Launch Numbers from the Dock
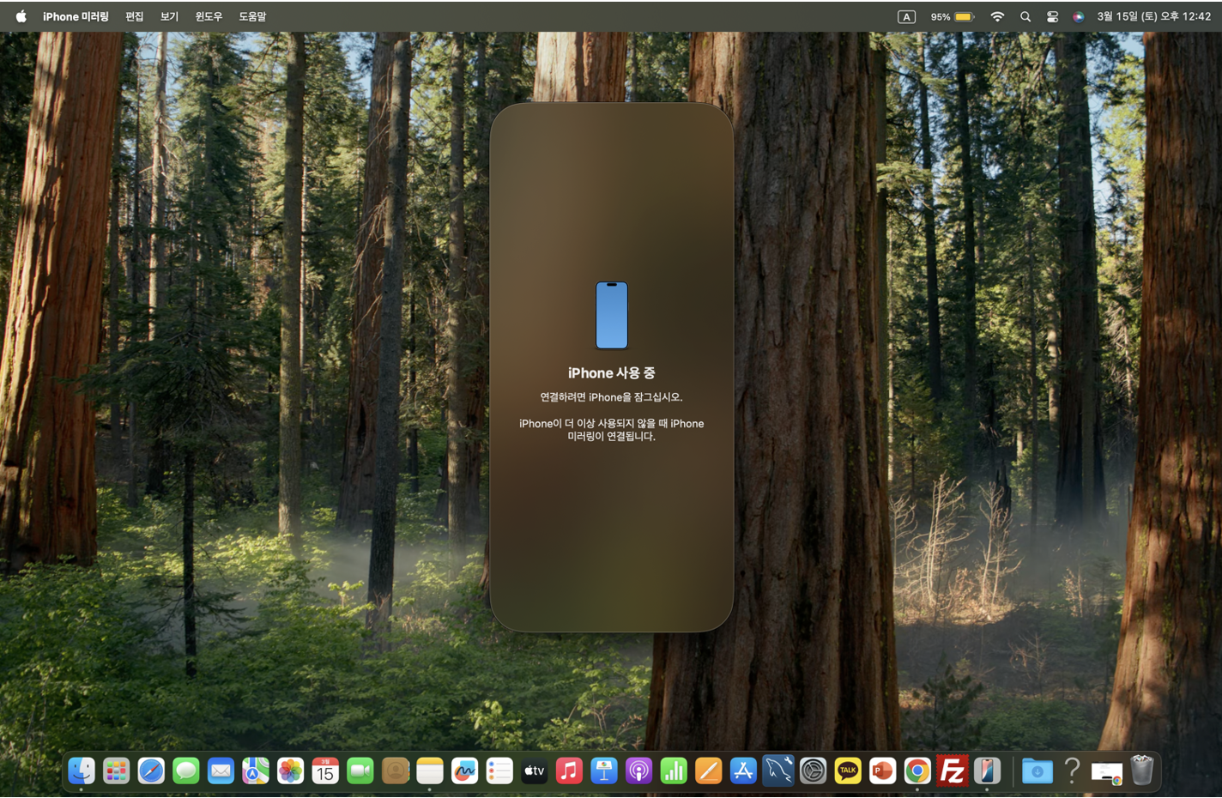This screenshot has height=798, width=1222. [x=674, y=771]
